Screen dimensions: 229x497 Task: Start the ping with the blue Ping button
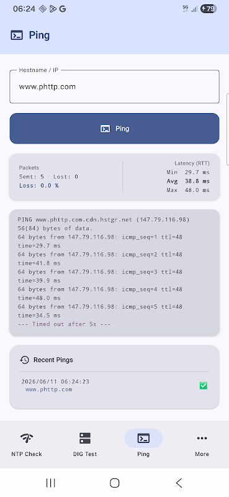tap(114, 129)
